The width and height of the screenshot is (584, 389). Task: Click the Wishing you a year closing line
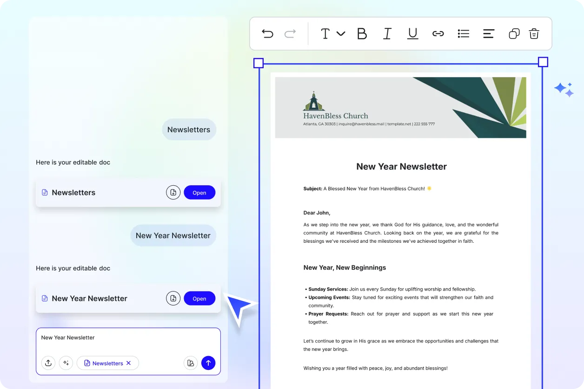(x=375, y=368)
